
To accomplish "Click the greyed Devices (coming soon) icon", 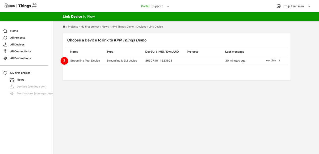I will tap(12, 86).
